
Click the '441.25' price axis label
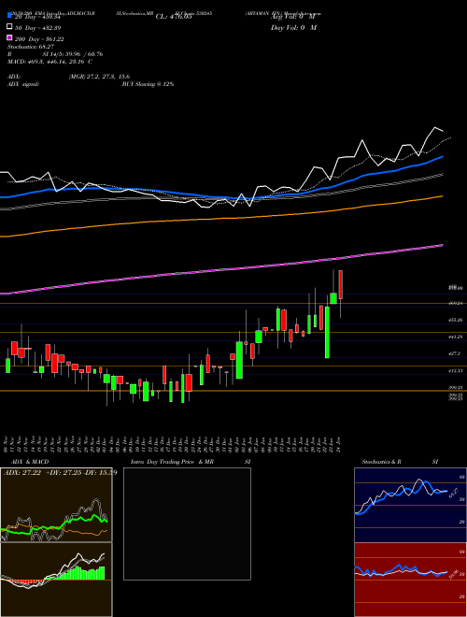click(456, 337)
